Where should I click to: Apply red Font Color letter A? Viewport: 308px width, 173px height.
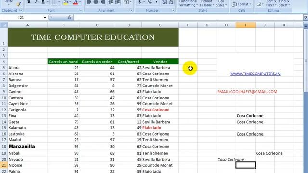coord(76,2)
